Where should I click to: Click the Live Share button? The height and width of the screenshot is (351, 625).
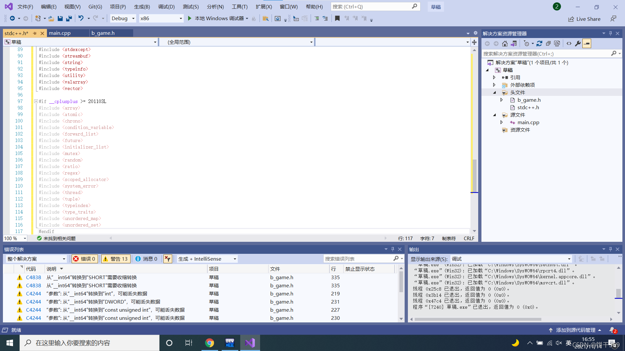[x=584, y=19]
